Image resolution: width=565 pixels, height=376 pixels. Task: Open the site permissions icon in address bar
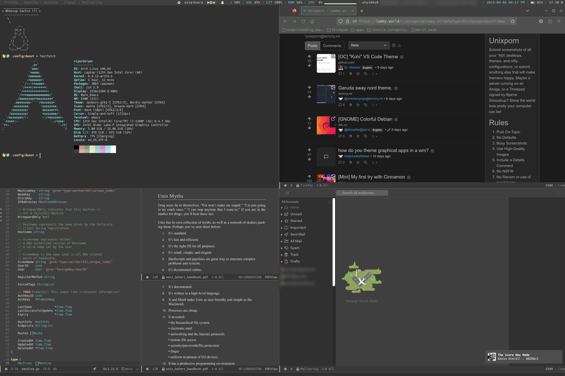click(x=354, y=21)
